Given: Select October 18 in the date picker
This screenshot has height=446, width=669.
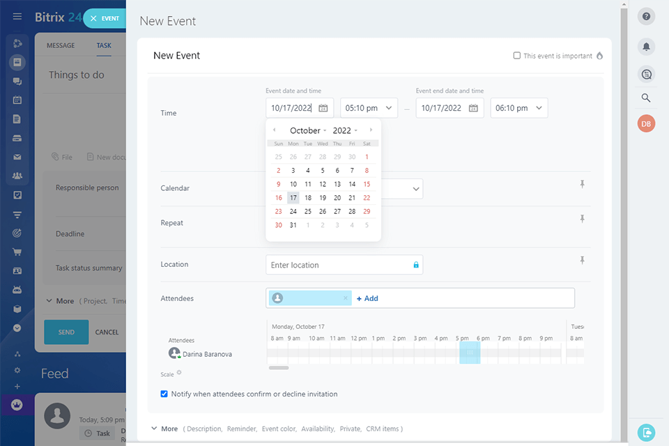Looking at the screenshot, I should click(308, 198).
